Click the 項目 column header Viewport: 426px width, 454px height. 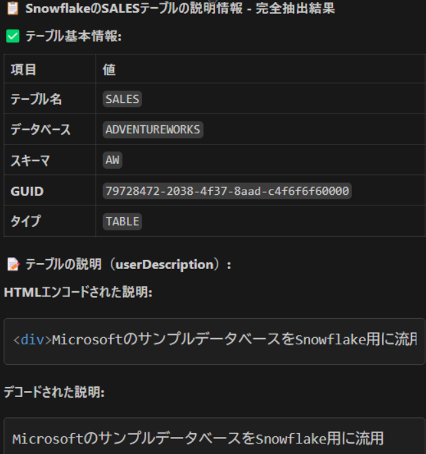24,70
